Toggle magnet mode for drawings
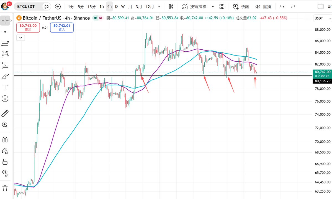The width and height of the screenshot is (332, 199). (x=5, y=140)
